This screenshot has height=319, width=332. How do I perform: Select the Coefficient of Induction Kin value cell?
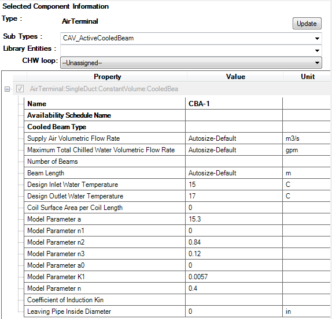click(234, 300)
